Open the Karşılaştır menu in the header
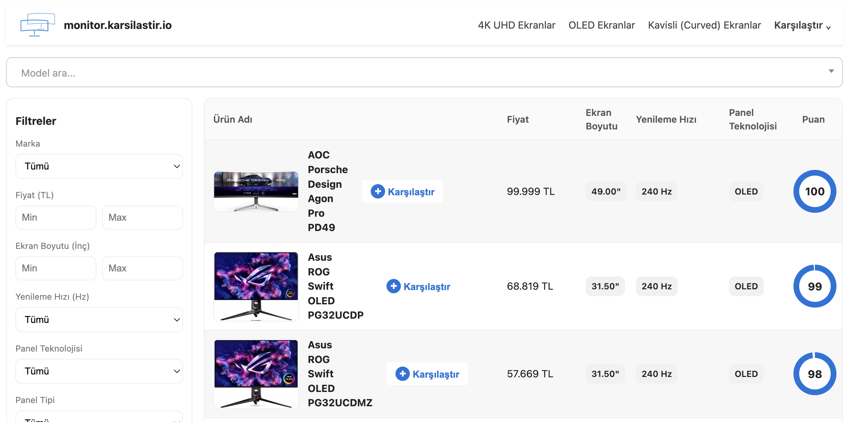The width and height of the screenshot is (859, 422). 802,25
